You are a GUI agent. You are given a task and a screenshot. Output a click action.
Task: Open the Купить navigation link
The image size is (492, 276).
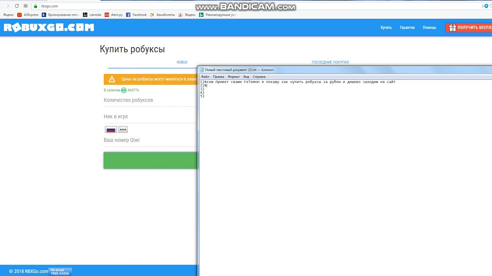pos(386,28)
